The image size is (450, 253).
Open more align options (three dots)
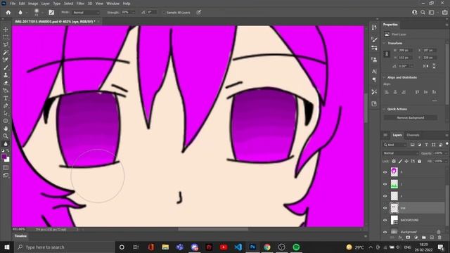click(x=435, y=101)
